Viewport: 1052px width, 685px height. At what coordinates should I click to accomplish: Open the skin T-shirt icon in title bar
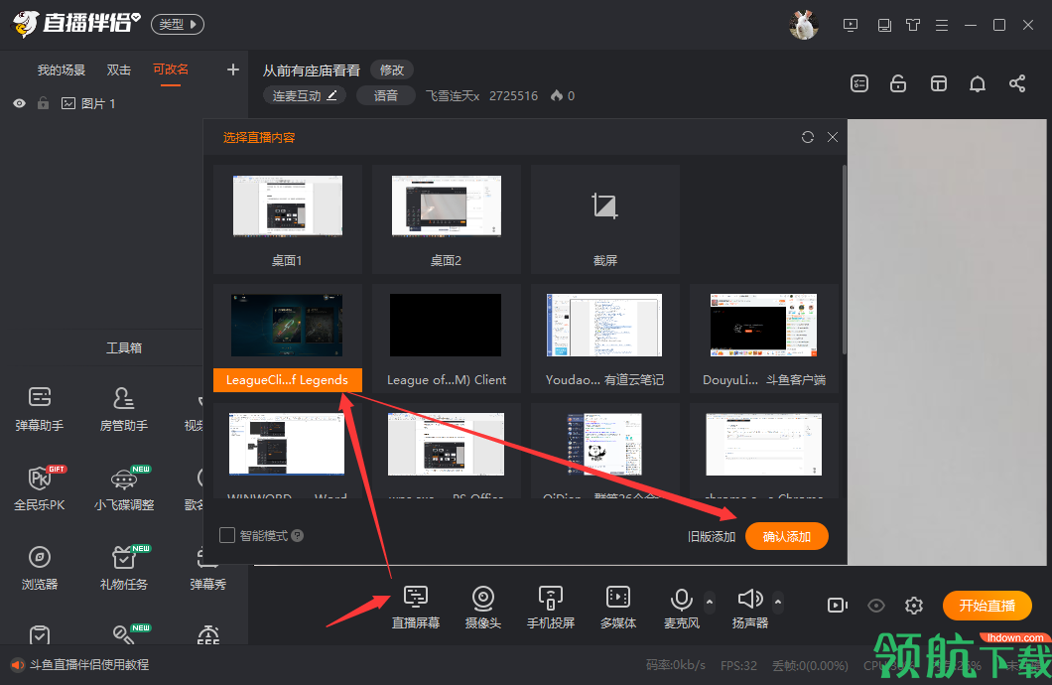[912, 26]
